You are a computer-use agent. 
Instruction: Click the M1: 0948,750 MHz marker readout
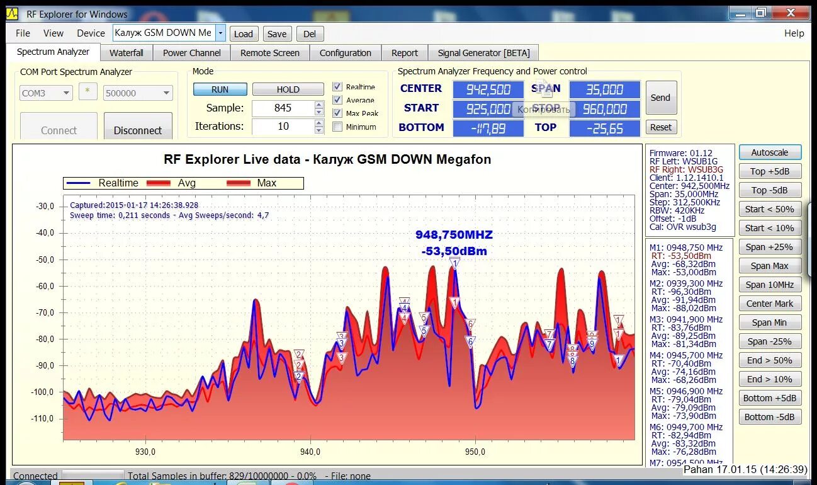click(x=686, y=248)
